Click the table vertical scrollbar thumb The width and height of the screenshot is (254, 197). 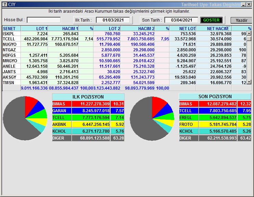click(x=249, y=39)
